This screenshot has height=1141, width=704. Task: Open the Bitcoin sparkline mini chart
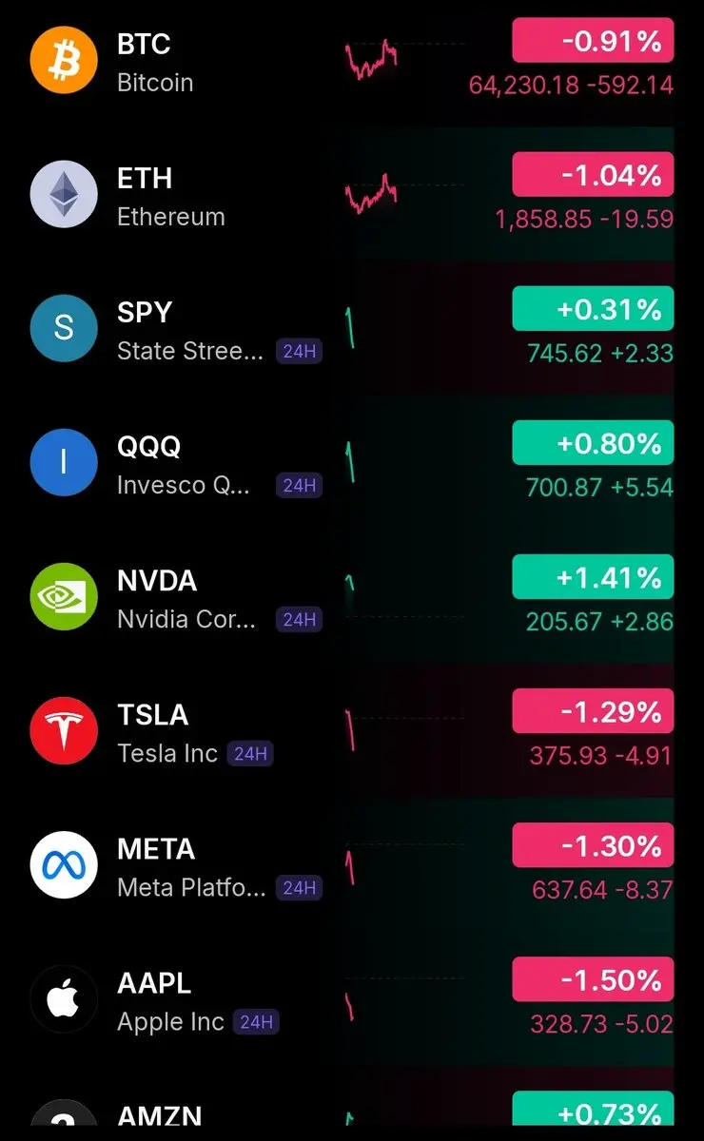pyautogui.click(x=371, y=60)
